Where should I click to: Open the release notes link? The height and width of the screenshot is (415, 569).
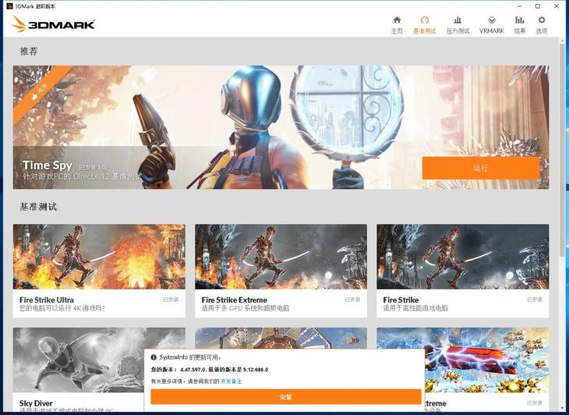[231, 381]
